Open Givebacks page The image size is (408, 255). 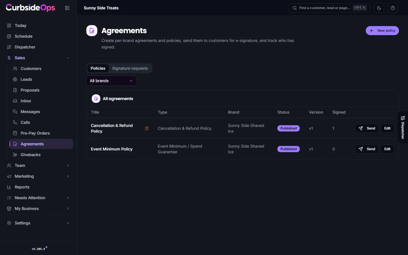click(x=41, y=155)
